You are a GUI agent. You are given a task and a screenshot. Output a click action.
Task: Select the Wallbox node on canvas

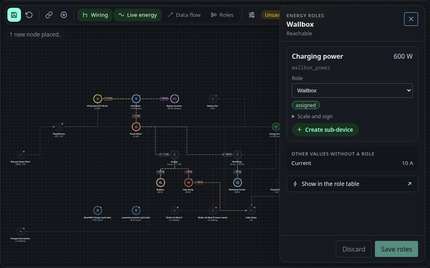click(x=161, y=183)
